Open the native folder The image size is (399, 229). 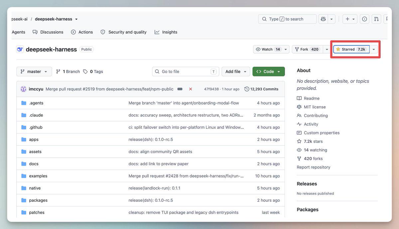(x=35, y=188)
